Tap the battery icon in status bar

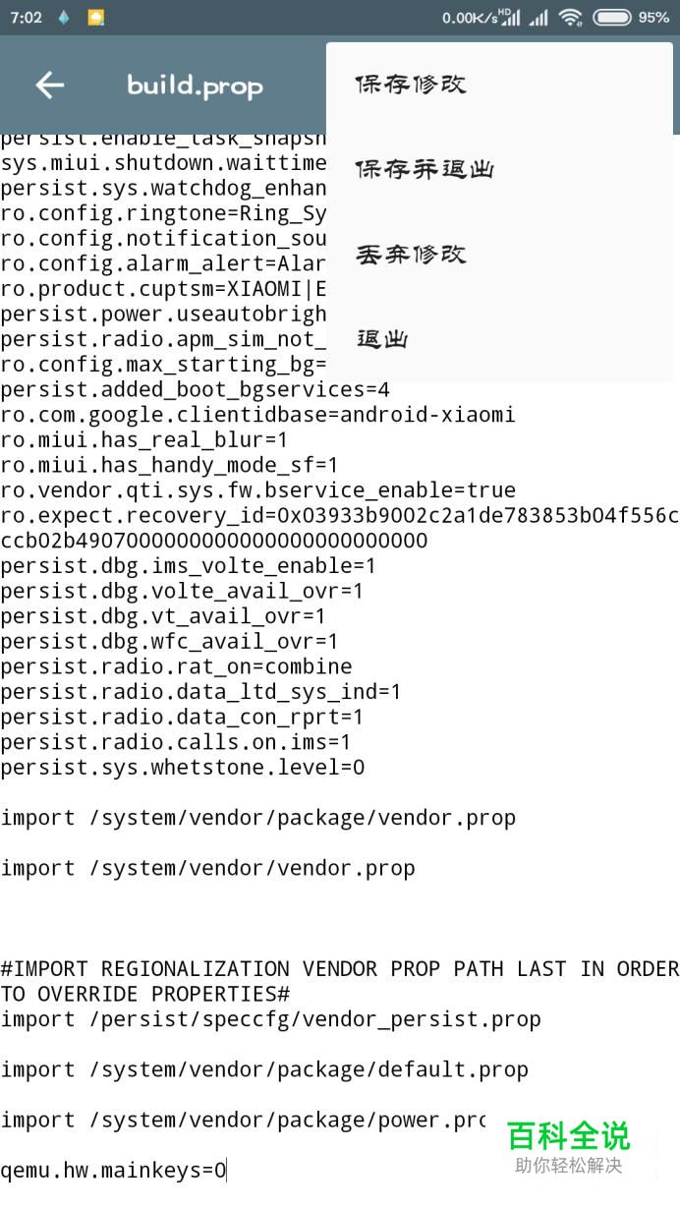click(611, 17)
